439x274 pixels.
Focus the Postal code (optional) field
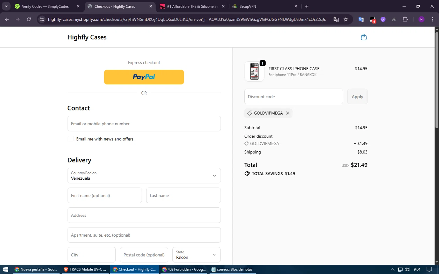pyautogui.click(x=144, y=255)
